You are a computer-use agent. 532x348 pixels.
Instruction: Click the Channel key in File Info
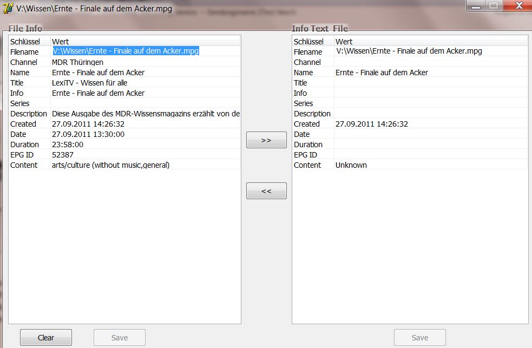(x=24, y=62)
